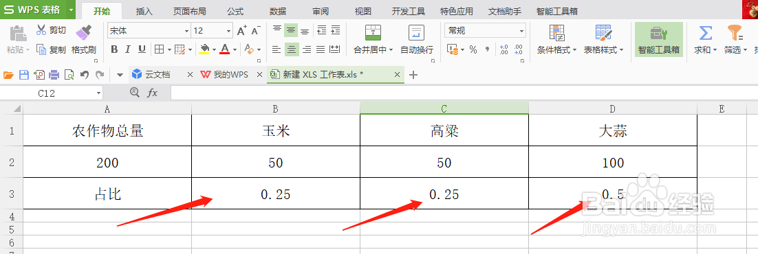
Task: Click Smart Toolbox (智能工具箱) button
Action: 658,40
